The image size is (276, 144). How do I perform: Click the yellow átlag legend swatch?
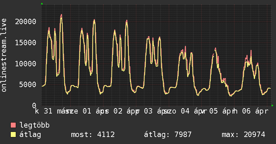13,135
